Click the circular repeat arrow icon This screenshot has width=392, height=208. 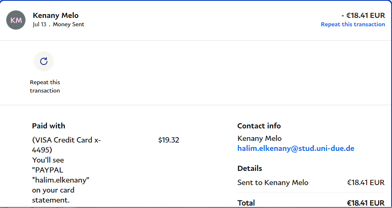[x=44, y=62]
